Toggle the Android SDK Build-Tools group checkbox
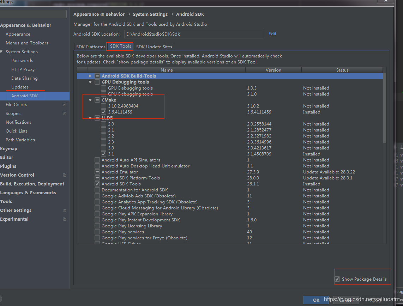 (x=97, y=76)
